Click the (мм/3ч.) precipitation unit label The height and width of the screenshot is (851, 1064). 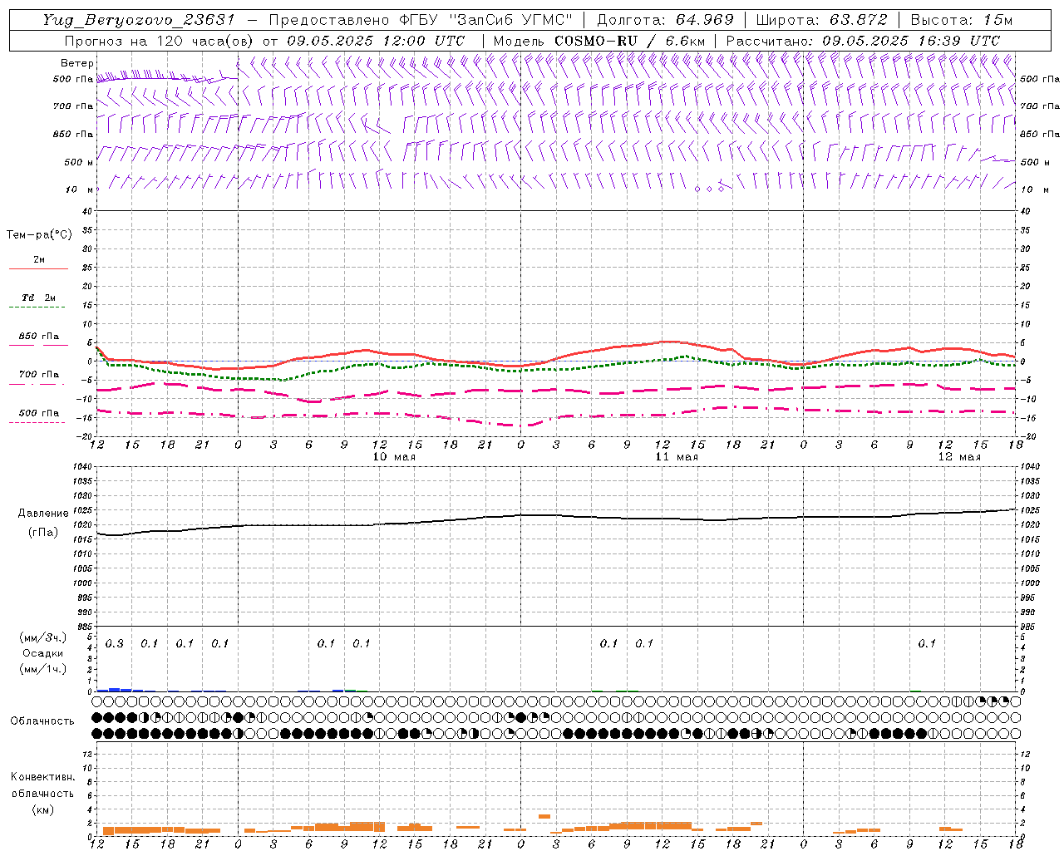tap(43, 637)
